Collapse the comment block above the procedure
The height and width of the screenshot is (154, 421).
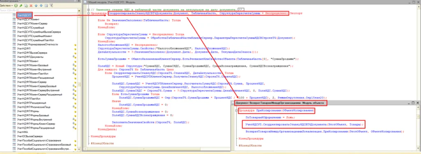(88, 9)
